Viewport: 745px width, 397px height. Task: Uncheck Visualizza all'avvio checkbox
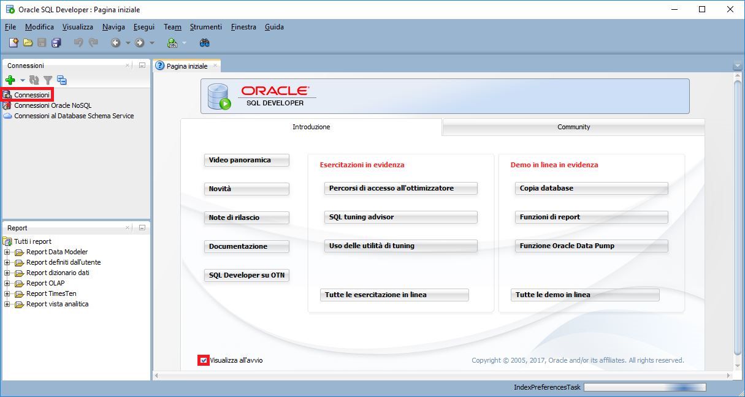[x=204, y=360]
